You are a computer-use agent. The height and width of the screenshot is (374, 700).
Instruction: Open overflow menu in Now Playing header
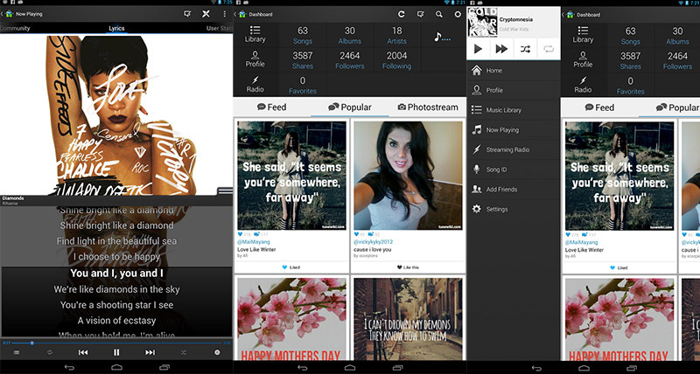click(x=224, y=14)
